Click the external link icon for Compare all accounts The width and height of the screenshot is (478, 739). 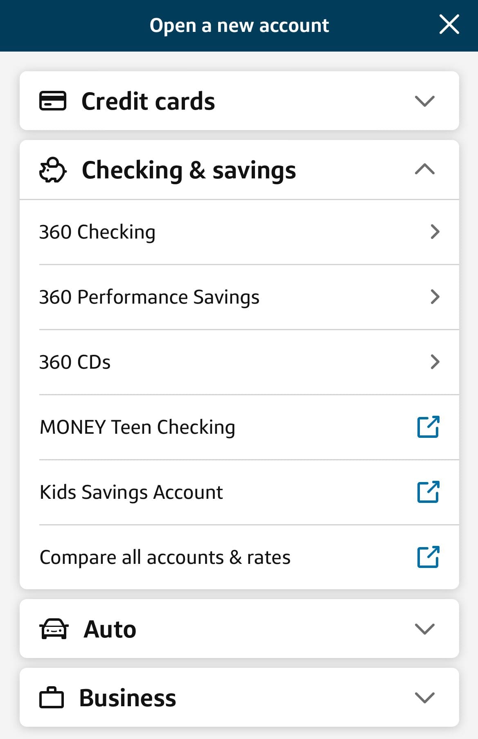(x=428, y=557)
